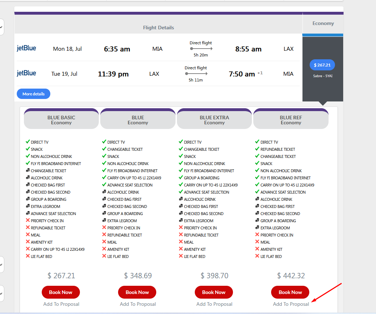Image resolution: width=376 pixels, height=314 pixels.
Task: Click green check for ADVANCE SEAT SELECTION in Blue column
Action: pos(104,185)
